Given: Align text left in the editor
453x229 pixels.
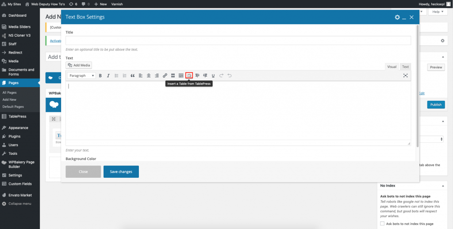Looking at the screenshot, I should 141,76.
